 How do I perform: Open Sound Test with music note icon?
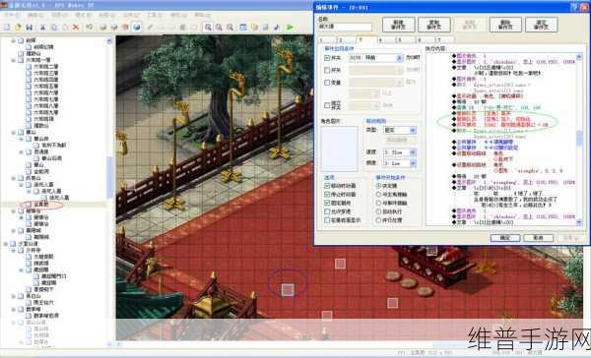276,28
